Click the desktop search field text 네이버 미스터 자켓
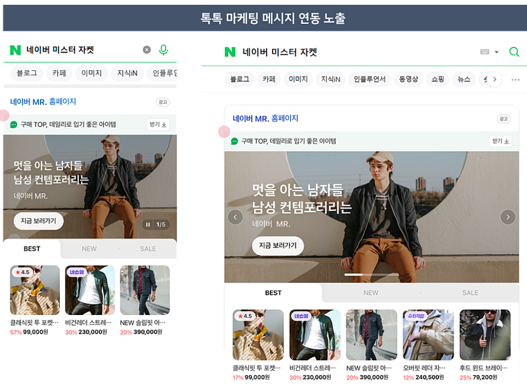The height and width of the screenshot is (389, 527). [280, 52]
